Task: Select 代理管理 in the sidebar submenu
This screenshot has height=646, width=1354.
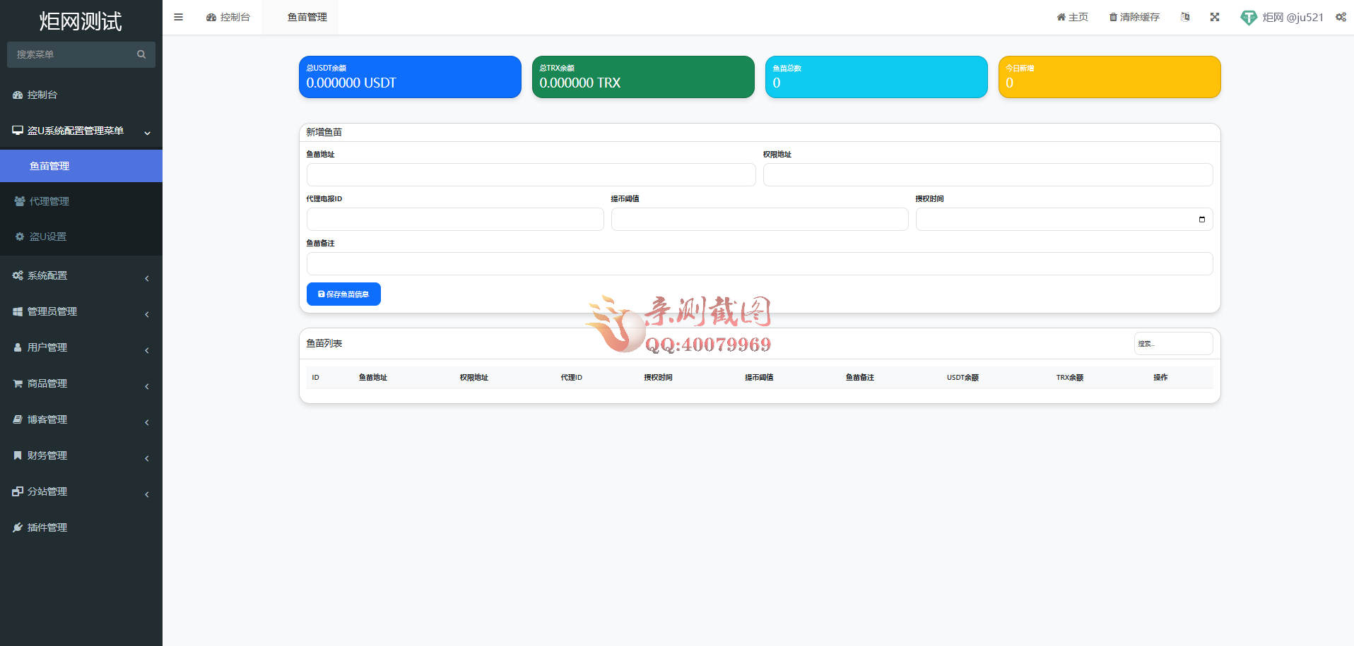Action: point(49,201)
